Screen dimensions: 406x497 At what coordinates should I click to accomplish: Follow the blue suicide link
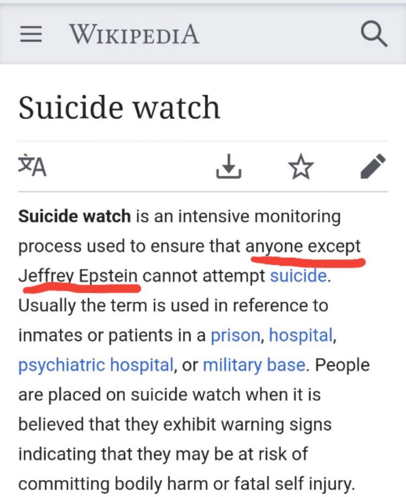point(298,276)
